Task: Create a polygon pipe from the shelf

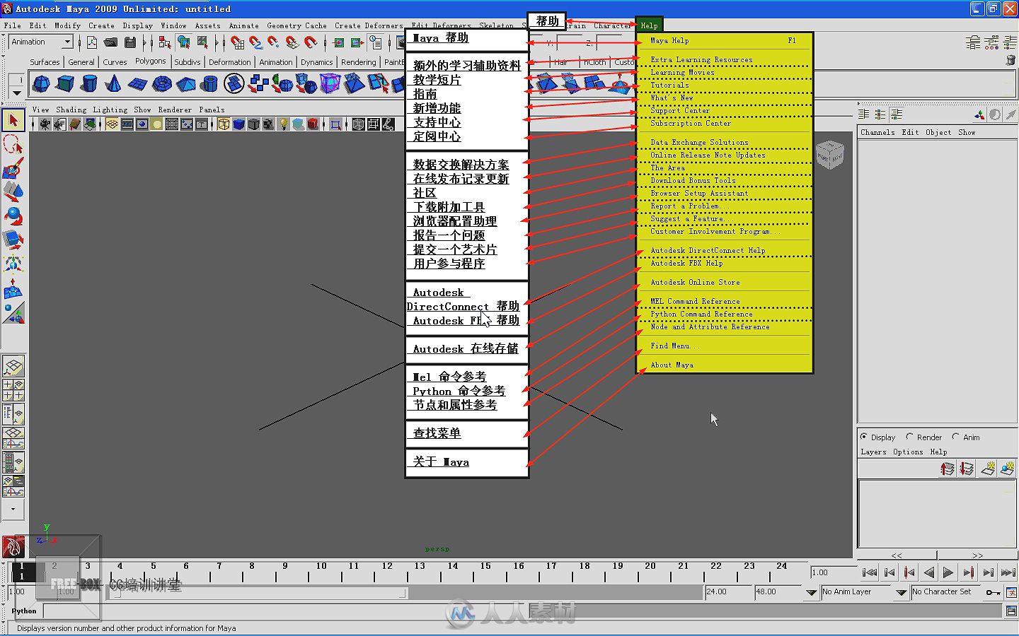Action: pyautogui.click(x=209, y=85)
